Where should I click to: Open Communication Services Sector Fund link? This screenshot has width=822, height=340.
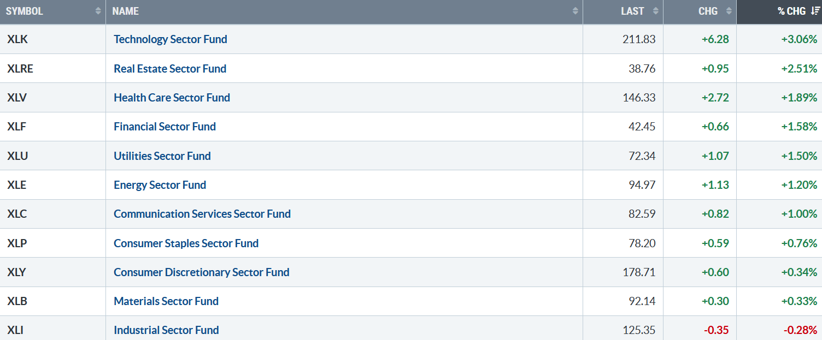pyautogui.click(x=202, y=214)
